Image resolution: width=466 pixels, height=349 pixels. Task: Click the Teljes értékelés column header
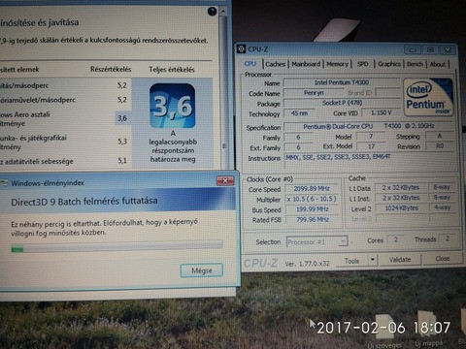[172, 69]
